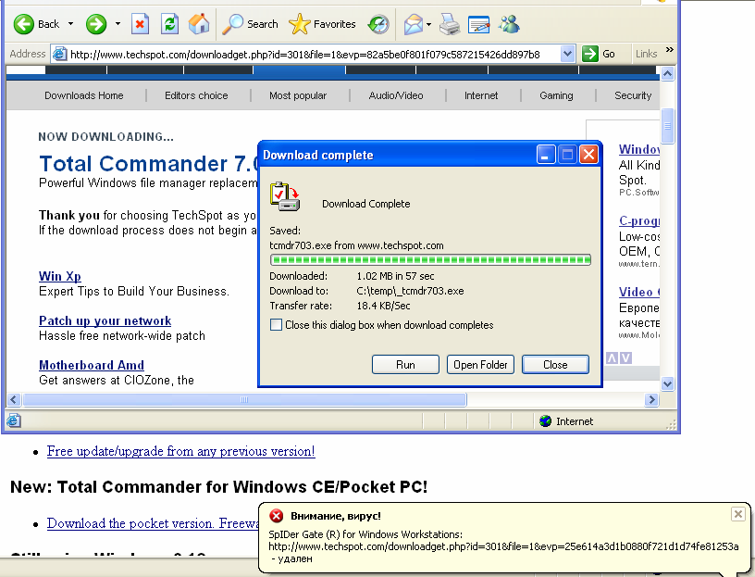Click the C-prog sidebar ad link

click(639, 220)
